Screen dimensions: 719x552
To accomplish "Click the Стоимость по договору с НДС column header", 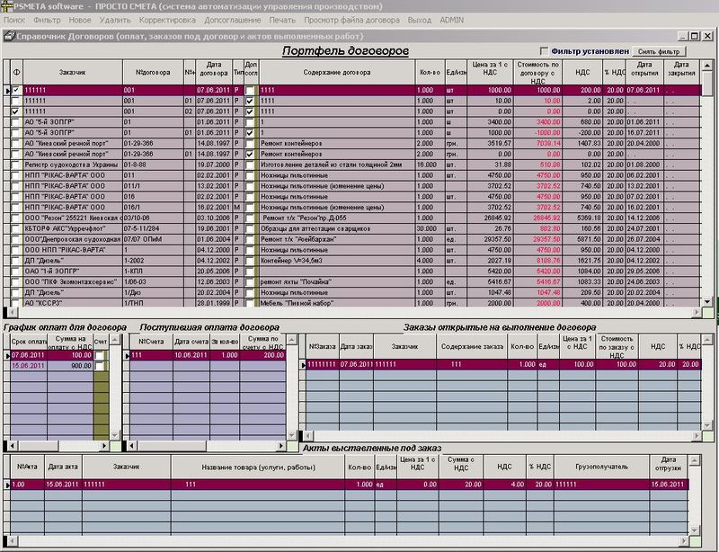I will tap(537, 73).
